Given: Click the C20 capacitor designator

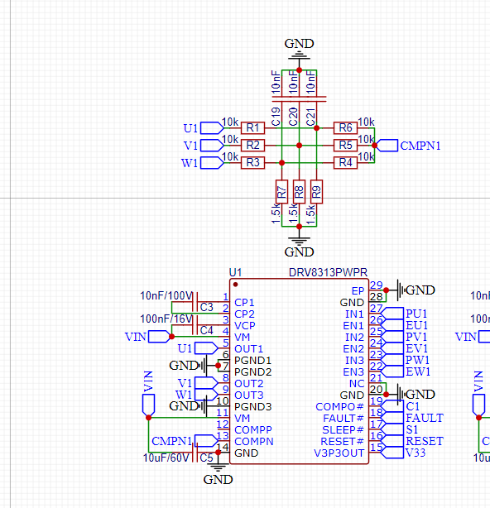Looking at the screenshot, I should (293, 117).
